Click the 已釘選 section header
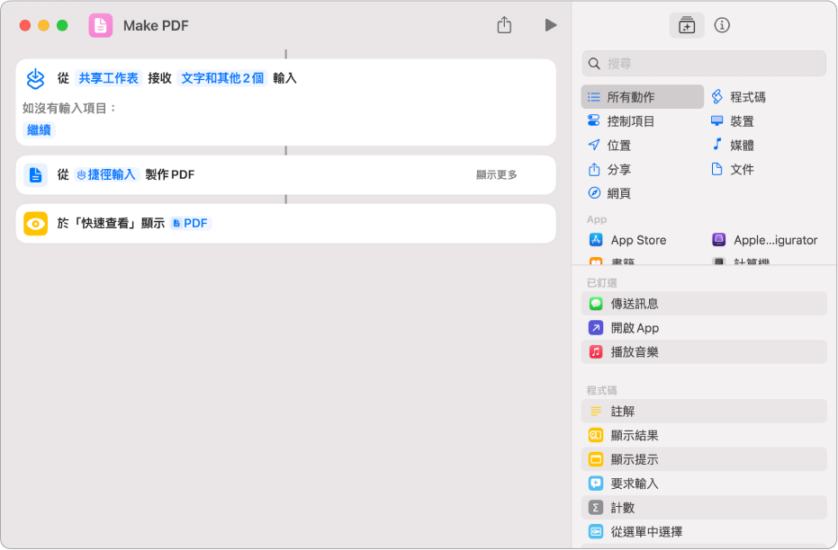Viewport: 838px width, 550px height. pyautogui.click(x=602, y=283)
